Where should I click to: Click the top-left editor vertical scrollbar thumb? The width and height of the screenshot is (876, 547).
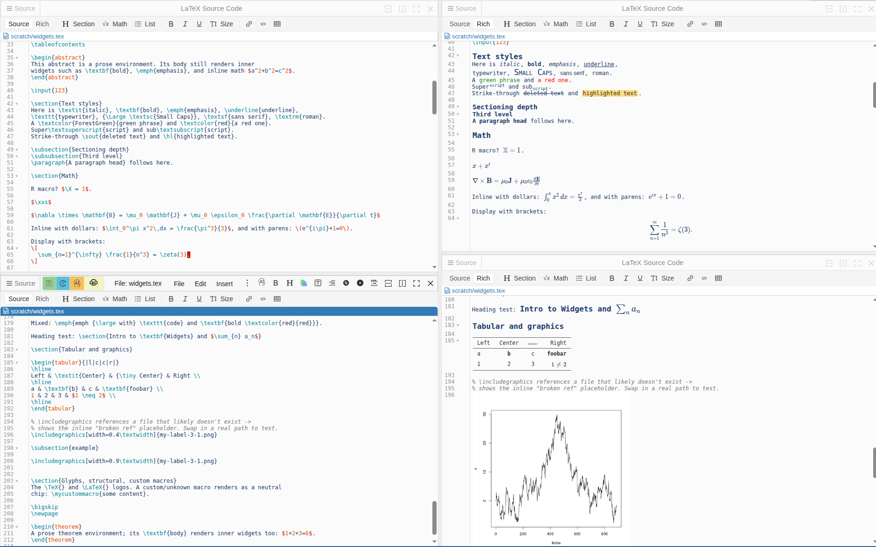tap(434, 98)
